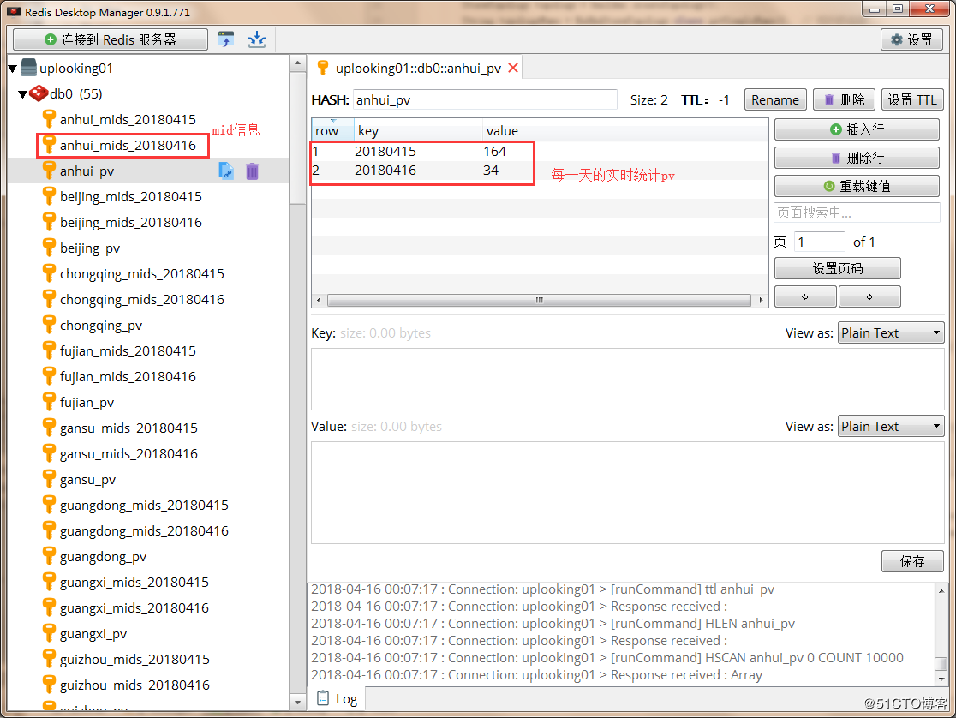This screenshot has width=956, height=718.
Task: Click the 删除行 delete row button
Action: tap(857, 158)
